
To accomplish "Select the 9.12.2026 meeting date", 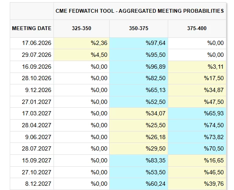I will point(32,90).
